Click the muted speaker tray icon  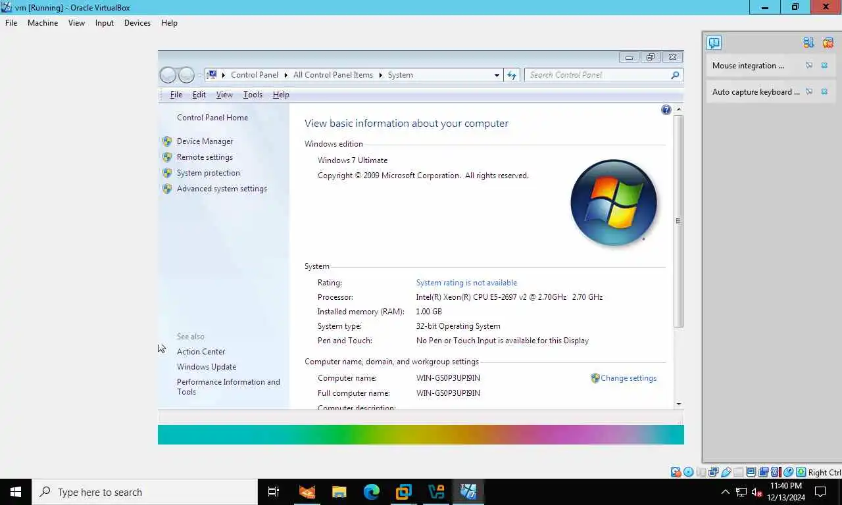(756, 492)
